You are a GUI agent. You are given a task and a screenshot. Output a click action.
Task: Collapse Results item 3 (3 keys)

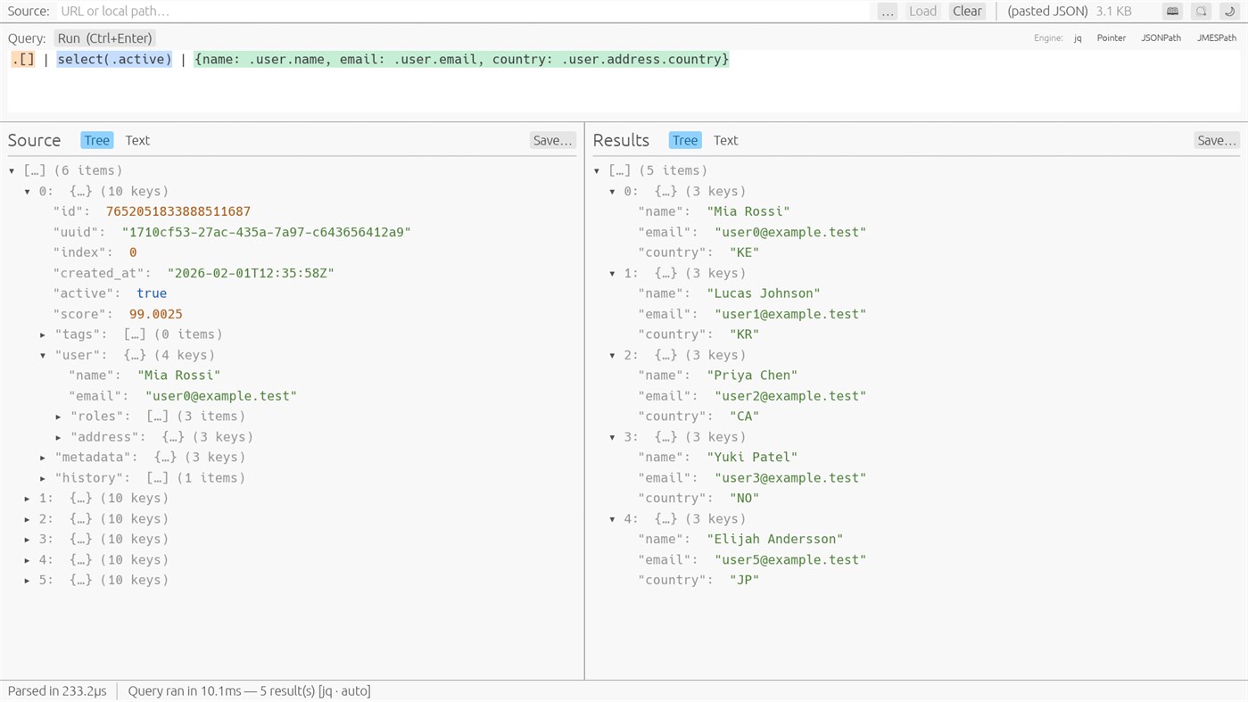(613, 437)
